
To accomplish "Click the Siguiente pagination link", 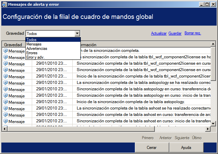I will (x=182, y=138).
